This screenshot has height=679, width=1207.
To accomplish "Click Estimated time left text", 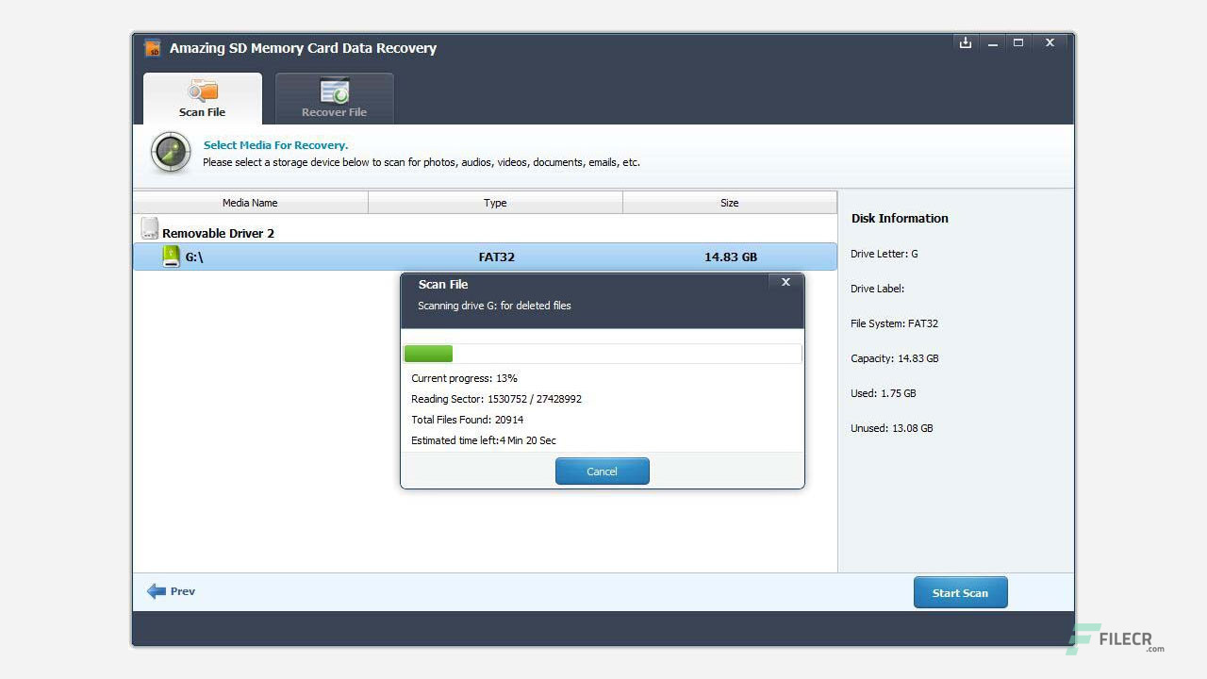I will pyautogui.click(x=484, y=440).
